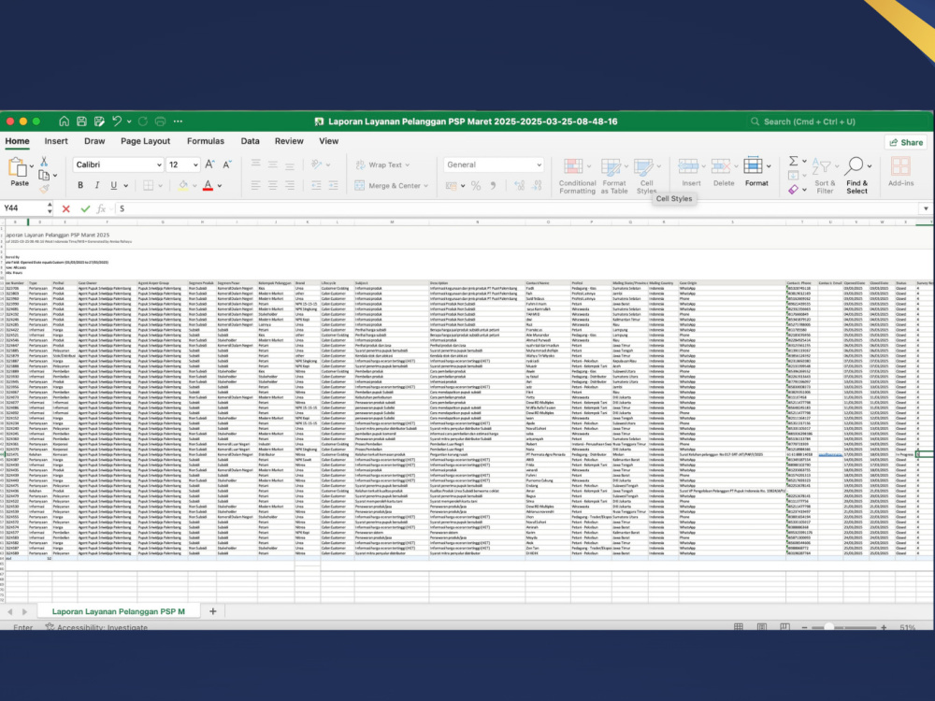The width and height of the screenshot is (935, 701).
Task: Click the Save As pencil-disk icon
Action: pyautogui.click(x=99, y=121)
